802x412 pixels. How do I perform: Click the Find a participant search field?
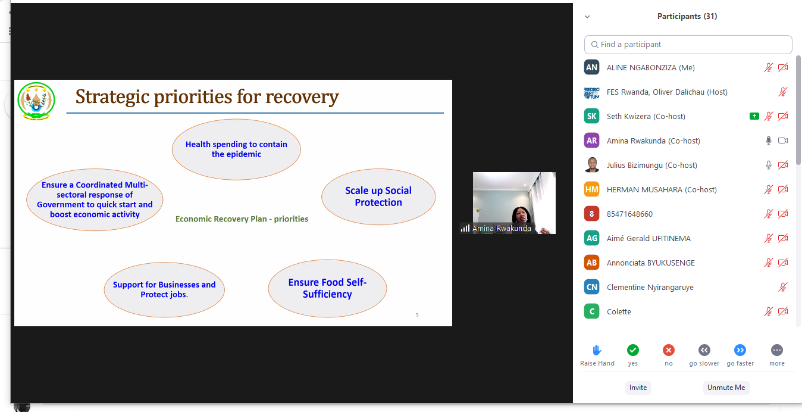click(688, 45)
